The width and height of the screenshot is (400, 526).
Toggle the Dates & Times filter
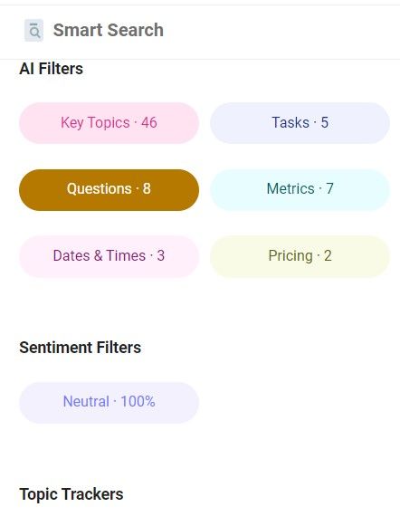coord(109,256)
